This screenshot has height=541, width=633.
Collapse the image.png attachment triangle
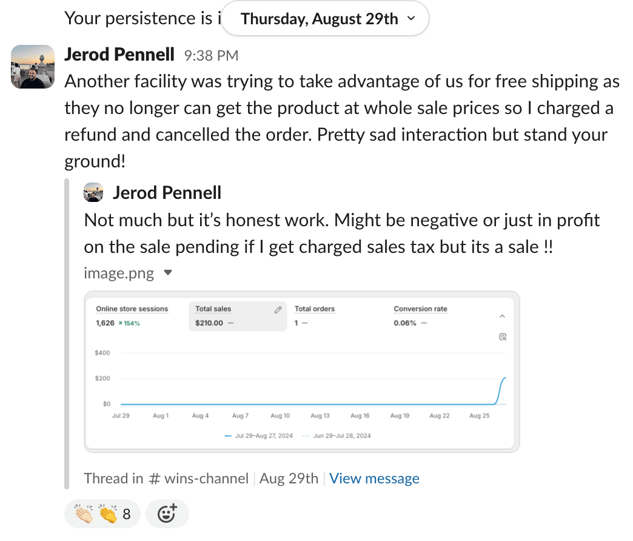point(168,274)
